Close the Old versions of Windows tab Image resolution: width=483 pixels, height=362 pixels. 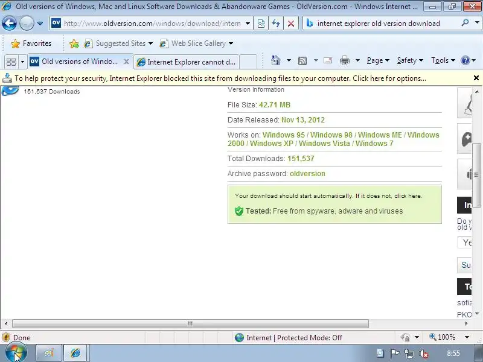(x=126, y=62)
